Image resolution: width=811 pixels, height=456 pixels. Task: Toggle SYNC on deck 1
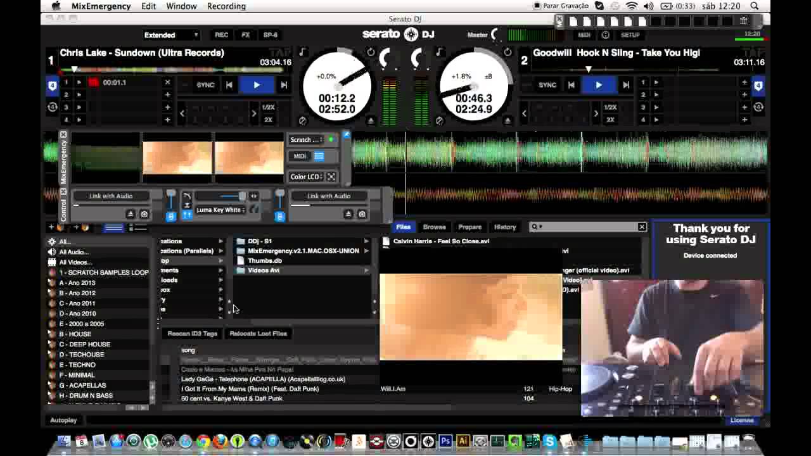205,85
